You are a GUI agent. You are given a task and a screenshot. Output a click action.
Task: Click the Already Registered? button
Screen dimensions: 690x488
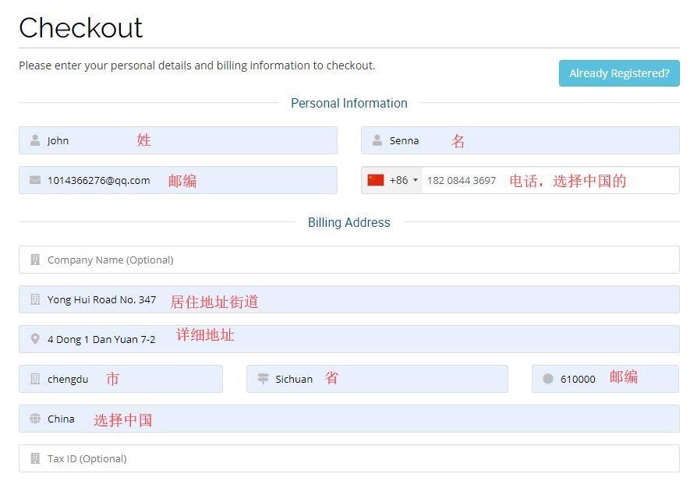[619, 73]
